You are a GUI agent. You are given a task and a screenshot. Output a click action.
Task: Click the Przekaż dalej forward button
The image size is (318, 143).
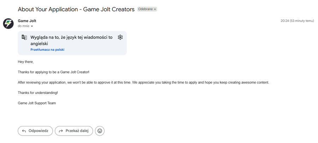pos(74,131)
